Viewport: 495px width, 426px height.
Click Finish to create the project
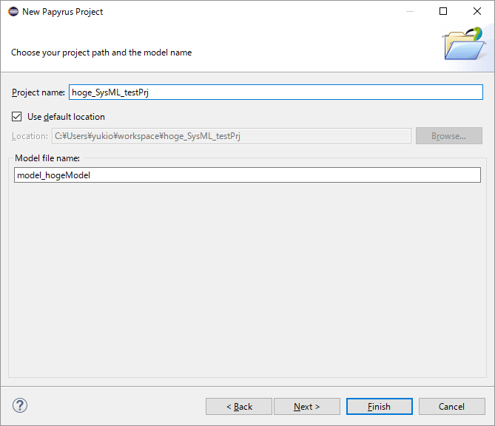point(379,407)
